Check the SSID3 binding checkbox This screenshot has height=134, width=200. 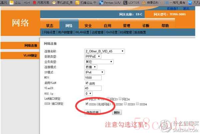125,104
